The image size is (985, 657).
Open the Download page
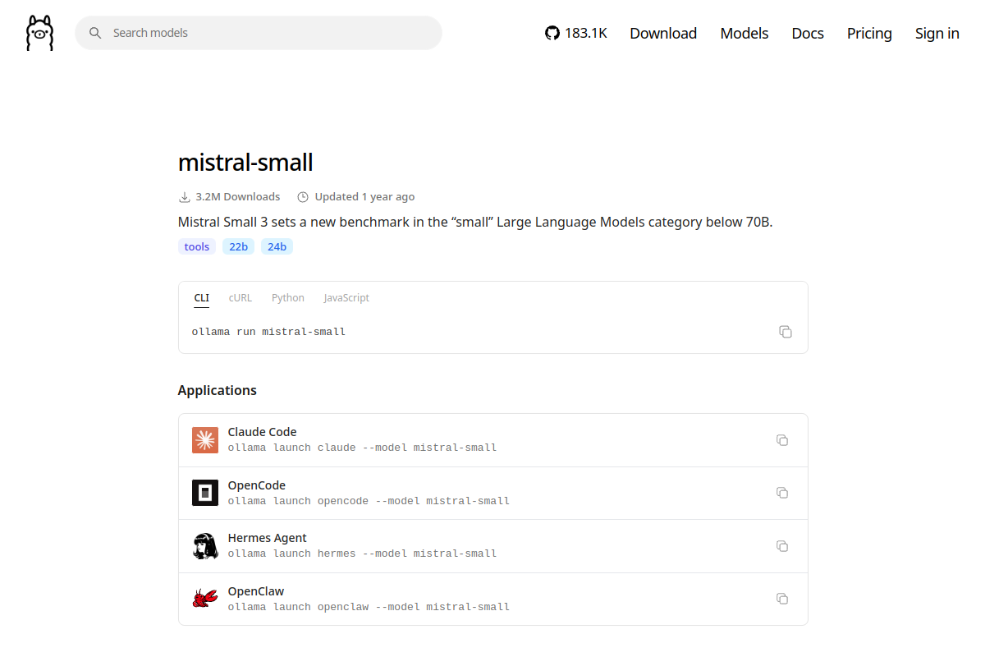coord(663,33)
